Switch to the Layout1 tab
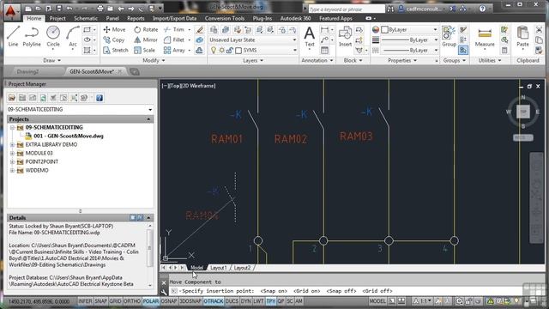Screen dimensions: 549x309 [x=218, y=268]
